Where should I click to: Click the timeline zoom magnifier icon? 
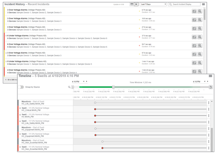pos(69,87)
